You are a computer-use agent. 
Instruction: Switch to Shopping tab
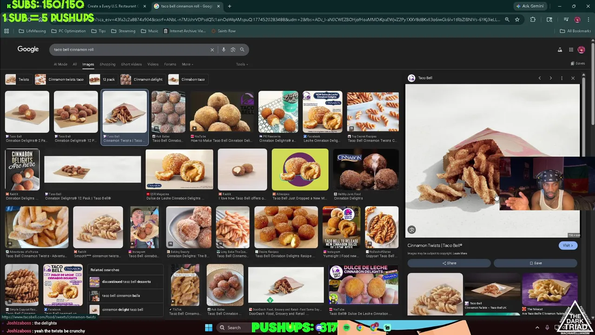point(107,64)
